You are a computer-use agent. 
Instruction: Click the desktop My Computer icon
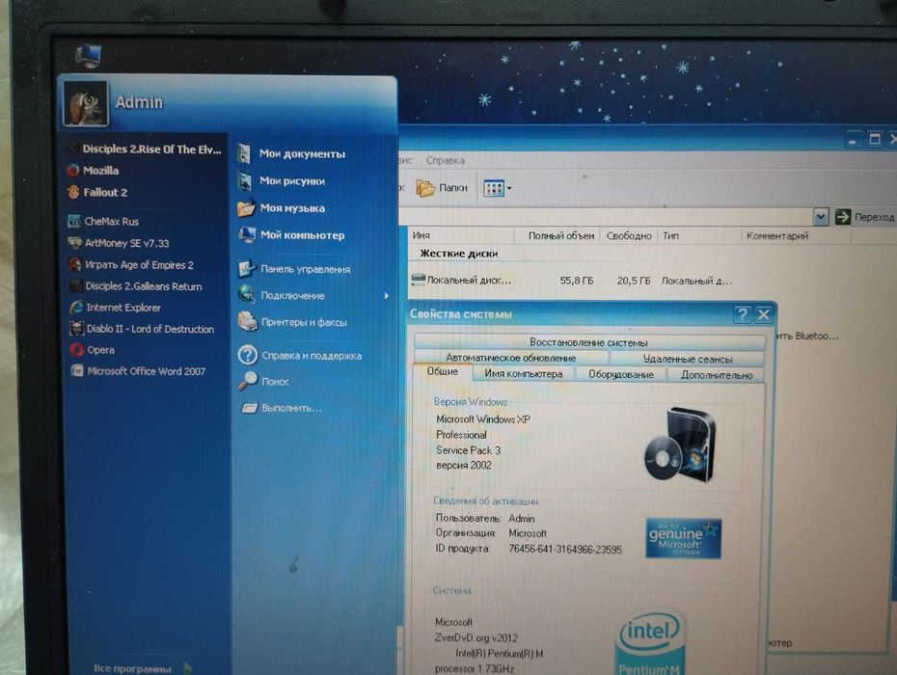88,56
